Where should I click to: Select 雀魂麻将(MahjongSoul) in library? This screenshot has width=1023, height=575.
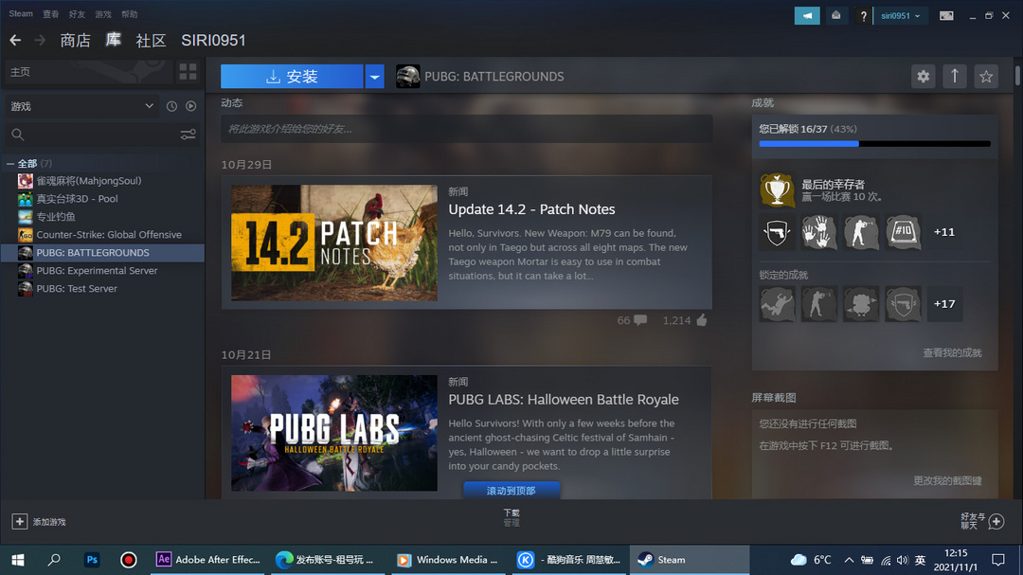pyautogui.click(x=103, y=181)
